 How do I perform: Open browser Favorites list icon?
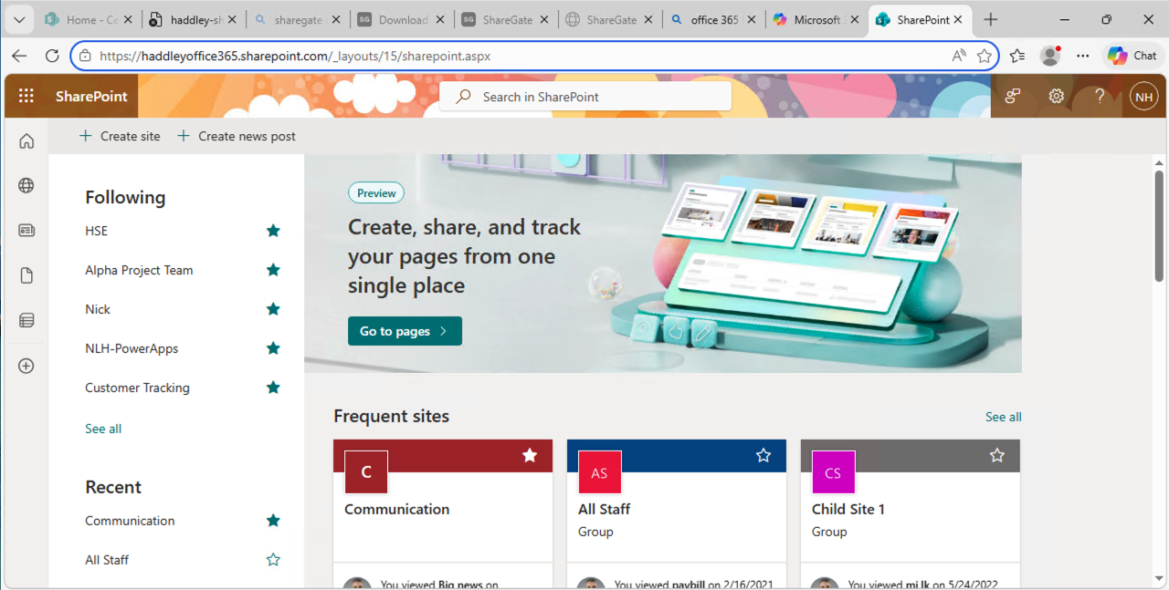[1017, 56]
